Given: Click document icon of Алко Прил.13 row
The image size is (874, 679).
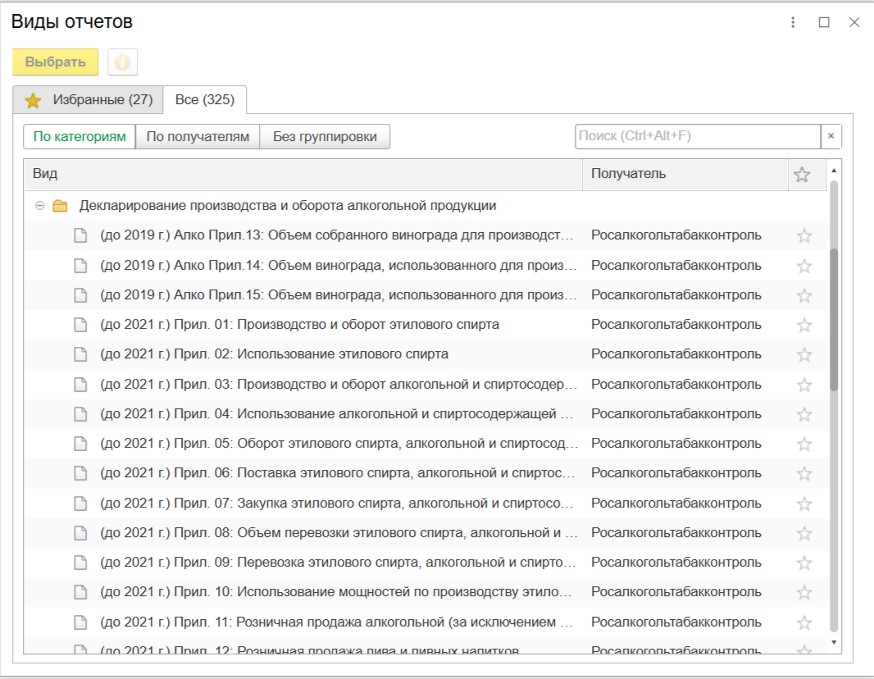Looking at the screenshot, I should click(x=80, y=236).
